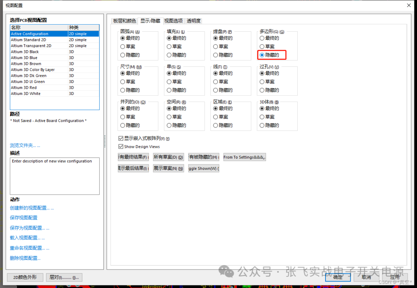Apply changes with the 应用 button
The image size is (417, 288).
395,277
